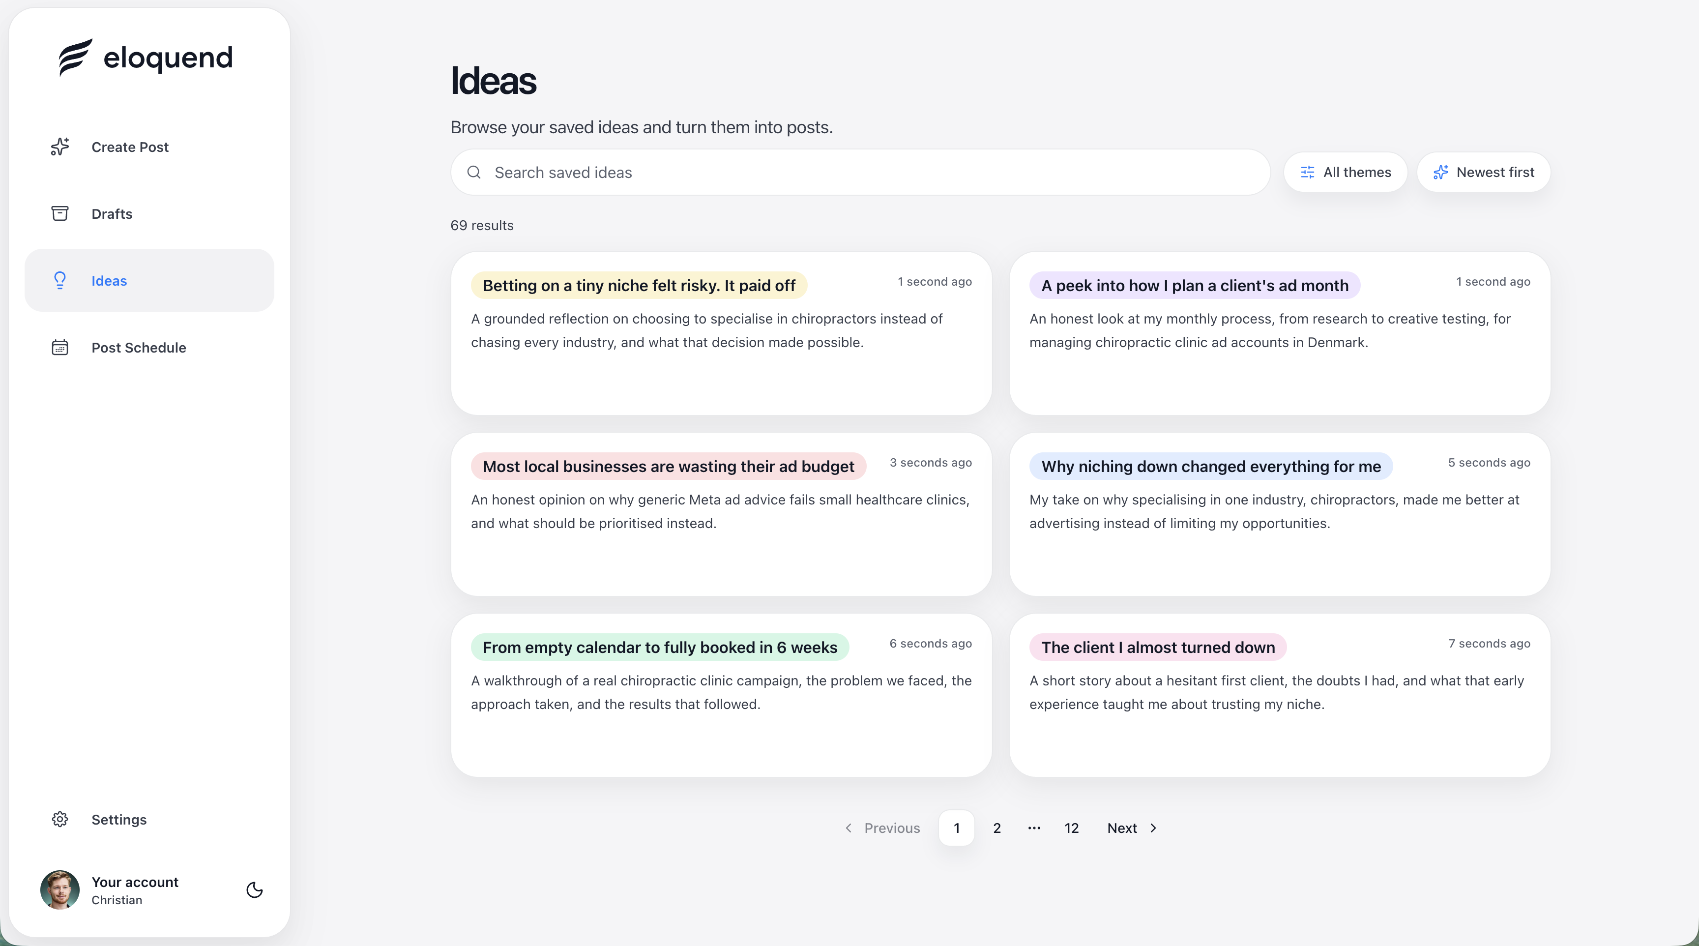This screenshot has height=946, width=1699.
Task: Click the Create Post sparkle icon
Action: click(x=60, y=147)
